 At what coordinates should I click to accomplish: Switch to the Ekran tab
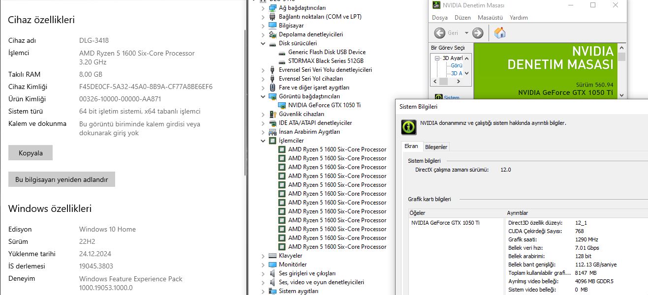(411, 146)
